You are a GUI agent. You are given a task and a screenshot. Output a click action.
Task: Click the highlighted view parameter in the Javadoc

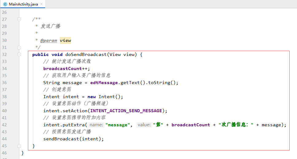coord(65,40)
